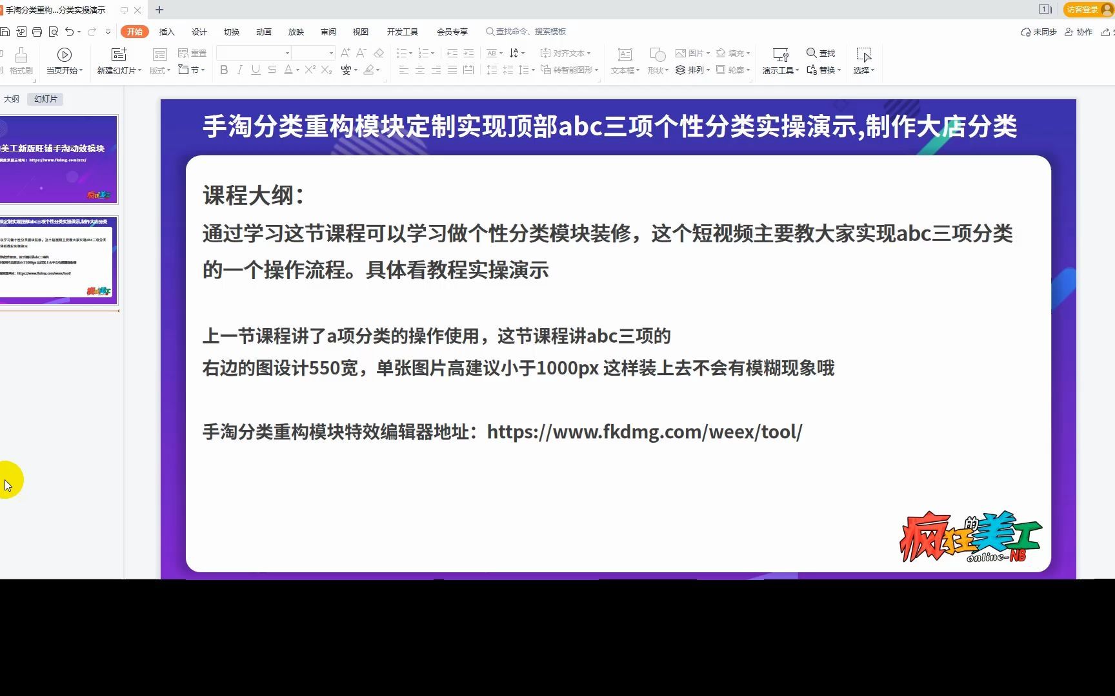
Task: Click the guest login (访客登录) button
Action: pyautogui.click(x=1088, y=9)
